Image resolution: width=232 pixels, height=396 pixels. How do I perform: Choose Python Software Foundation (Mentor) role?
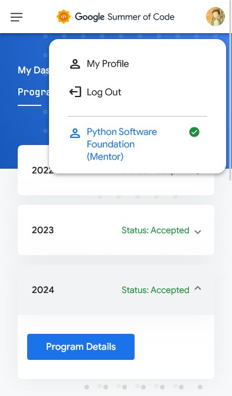138,144
